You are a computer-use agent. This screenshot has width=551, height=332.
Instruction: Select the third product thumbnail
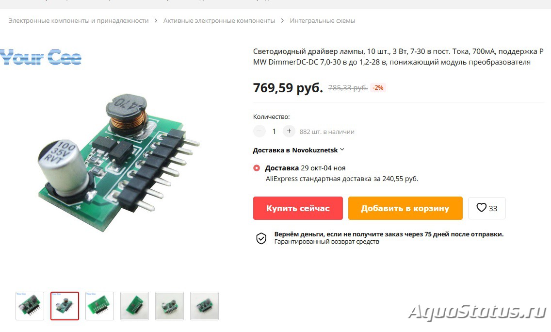click(x=99, y=306)
